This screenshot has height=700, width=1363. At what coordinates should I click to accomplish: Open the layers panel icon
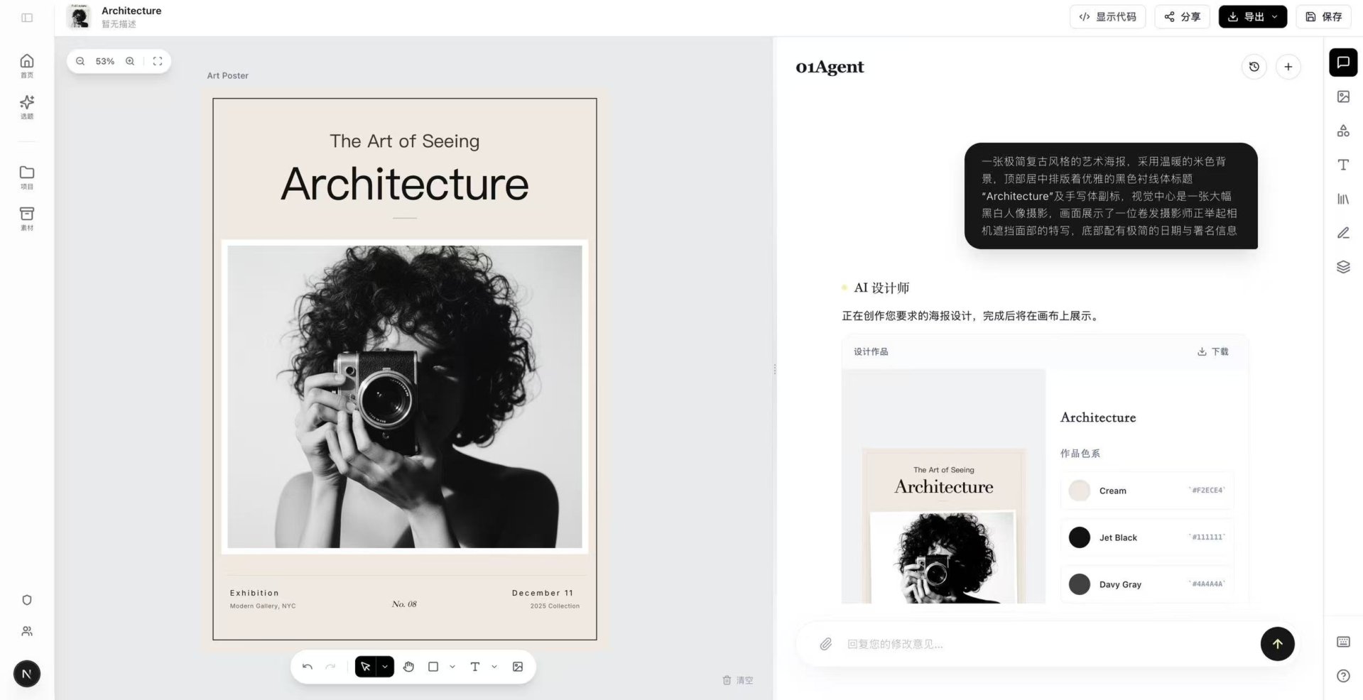pos(1342,267)
